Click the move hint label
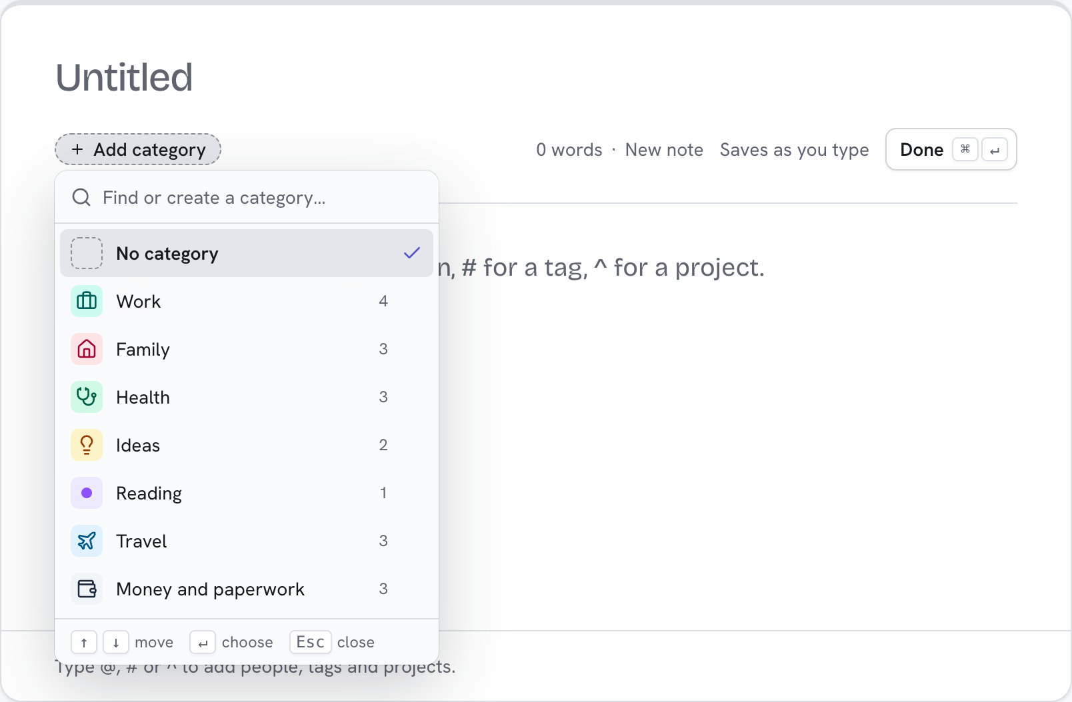 [x=154, y=642]
